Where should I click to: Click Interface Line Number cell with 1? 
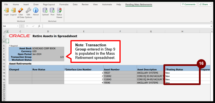pos(84,73)
